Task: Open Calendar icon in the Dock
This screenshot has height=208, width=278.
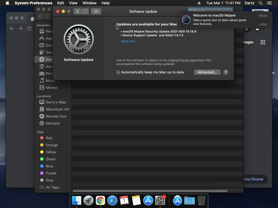Action: click(124, 200)
